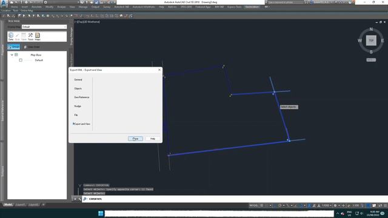This screenshot has width=388, height=218.
Task: Click the S compass direction on ViewCube
Action: tap(371, 52)
